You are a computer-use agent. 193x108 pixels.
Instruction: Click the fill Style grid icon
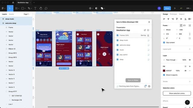point(185,66)
